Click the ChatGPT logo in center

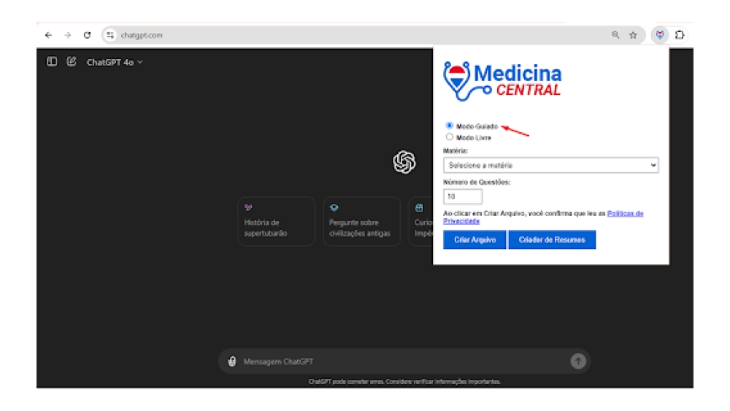tap(404, 162)
